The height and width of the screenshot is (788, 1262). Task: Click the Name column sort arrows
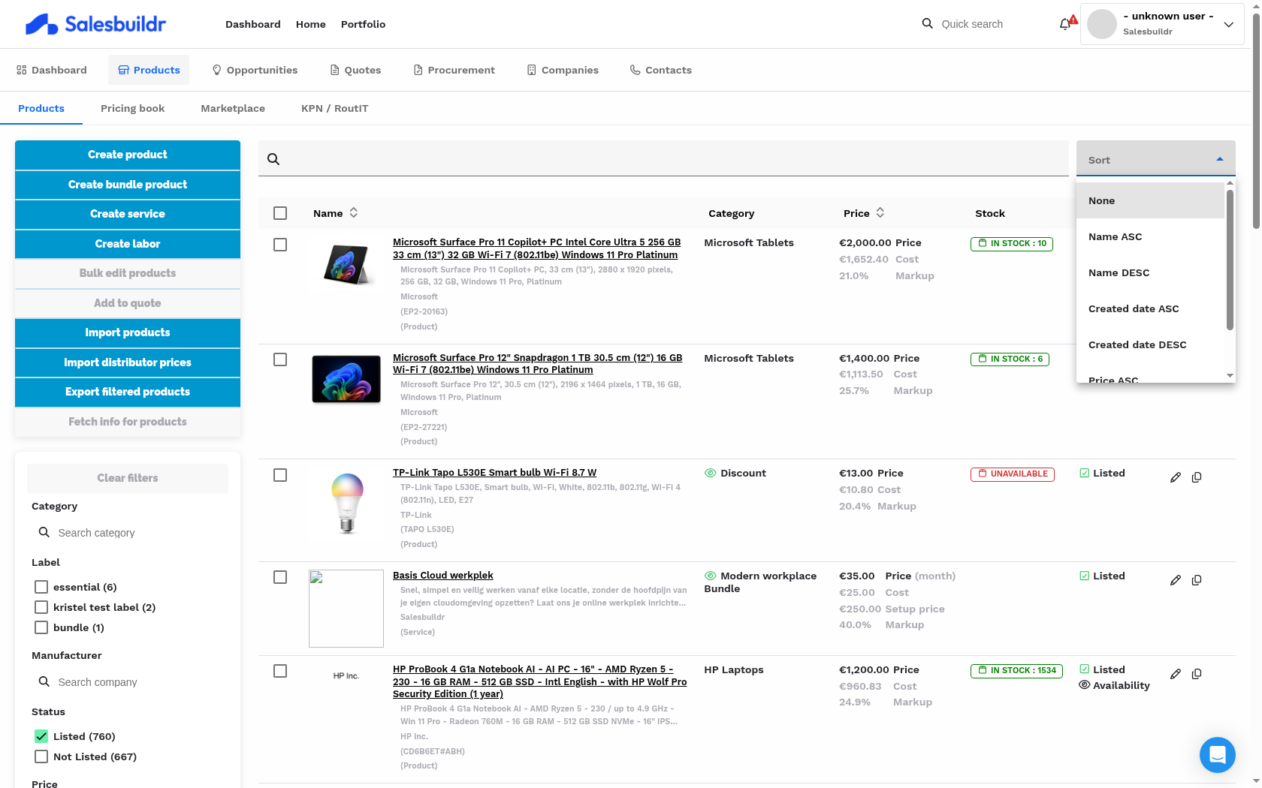click(x=354, y=213)
